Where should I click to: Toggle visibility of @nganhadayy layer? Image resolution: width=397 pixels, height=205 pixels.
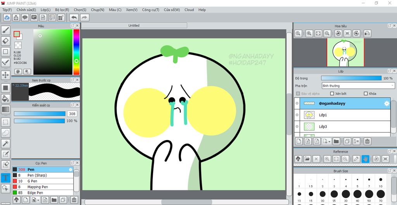click(297, 103)
